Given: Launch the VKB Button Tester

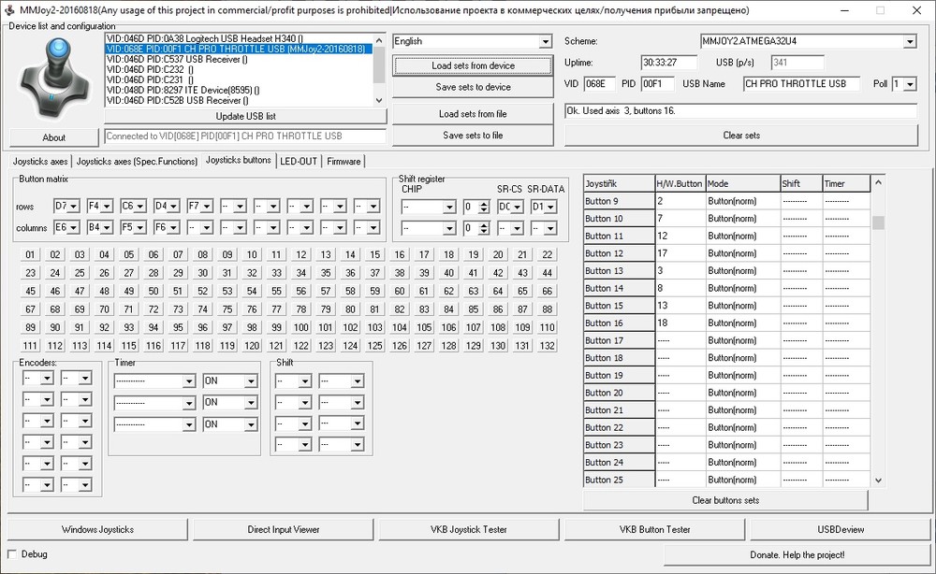Looking at the screenshot, I should [653, 529].
